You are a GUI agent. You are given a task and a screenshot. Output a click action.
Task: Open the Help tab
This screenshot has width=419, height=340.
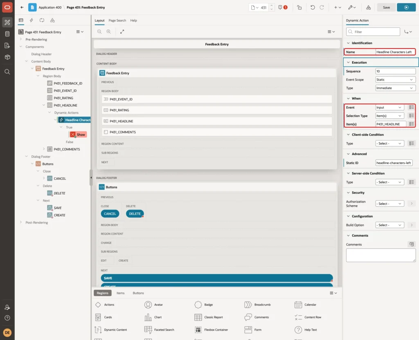[x=133, y=20]
